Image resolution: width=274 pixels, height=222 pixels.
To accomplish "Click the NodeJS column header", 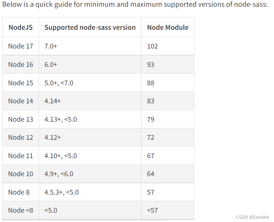I will tap(21, 27).
